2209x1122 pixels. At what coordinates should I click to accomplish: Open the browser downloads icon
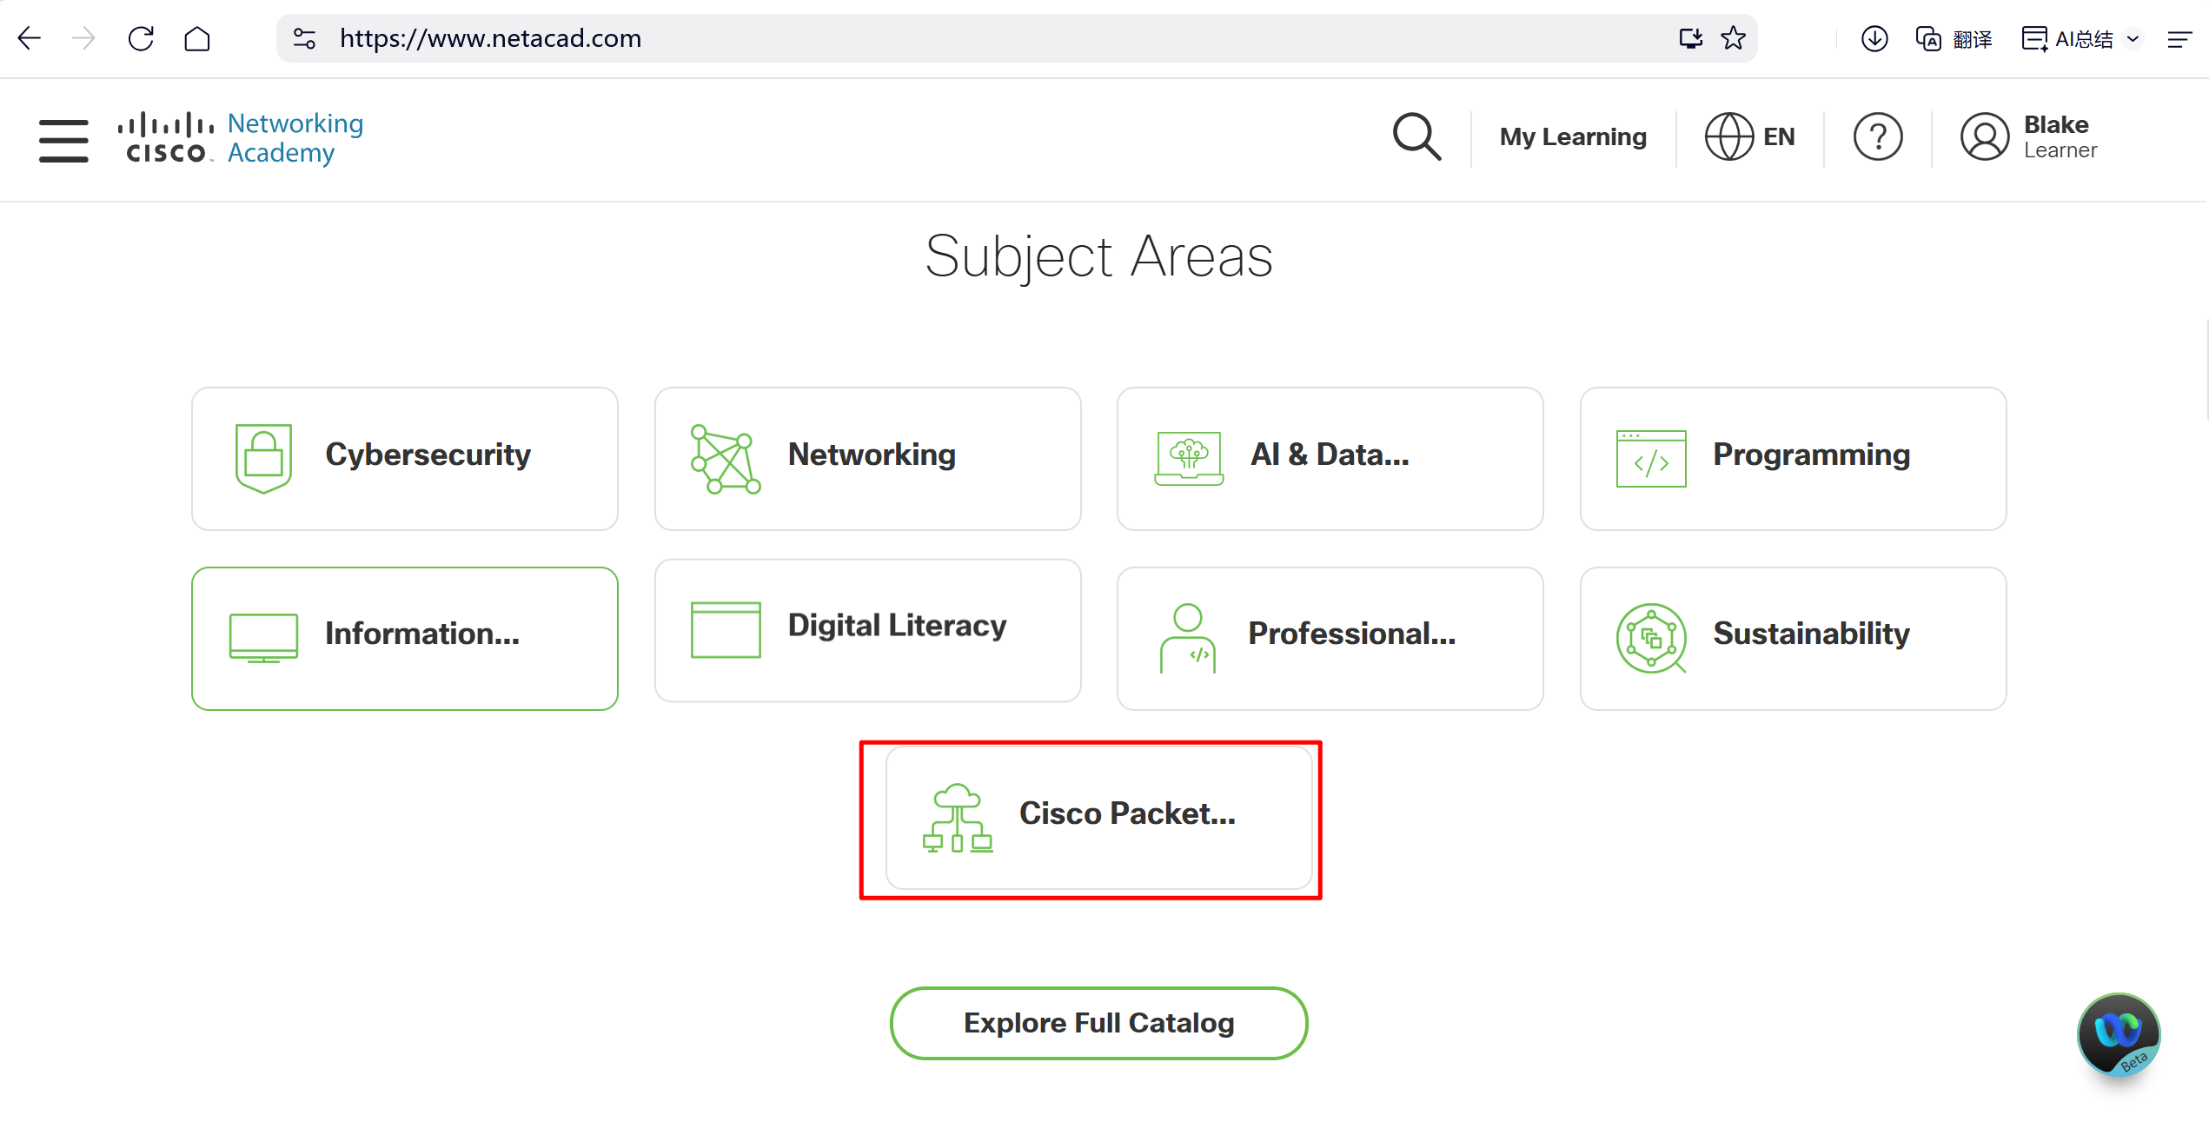[x=1874, y=38]
